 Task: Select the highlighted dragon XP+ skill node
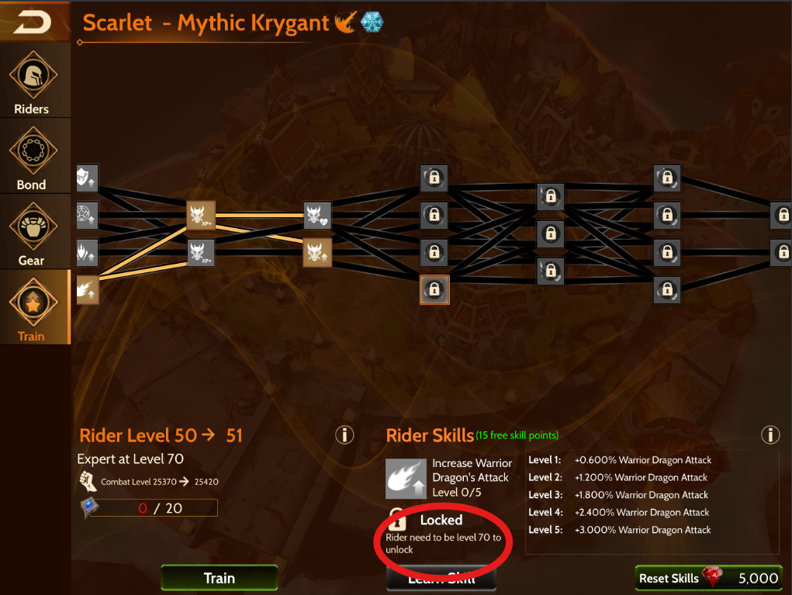[x=201, y=215]
